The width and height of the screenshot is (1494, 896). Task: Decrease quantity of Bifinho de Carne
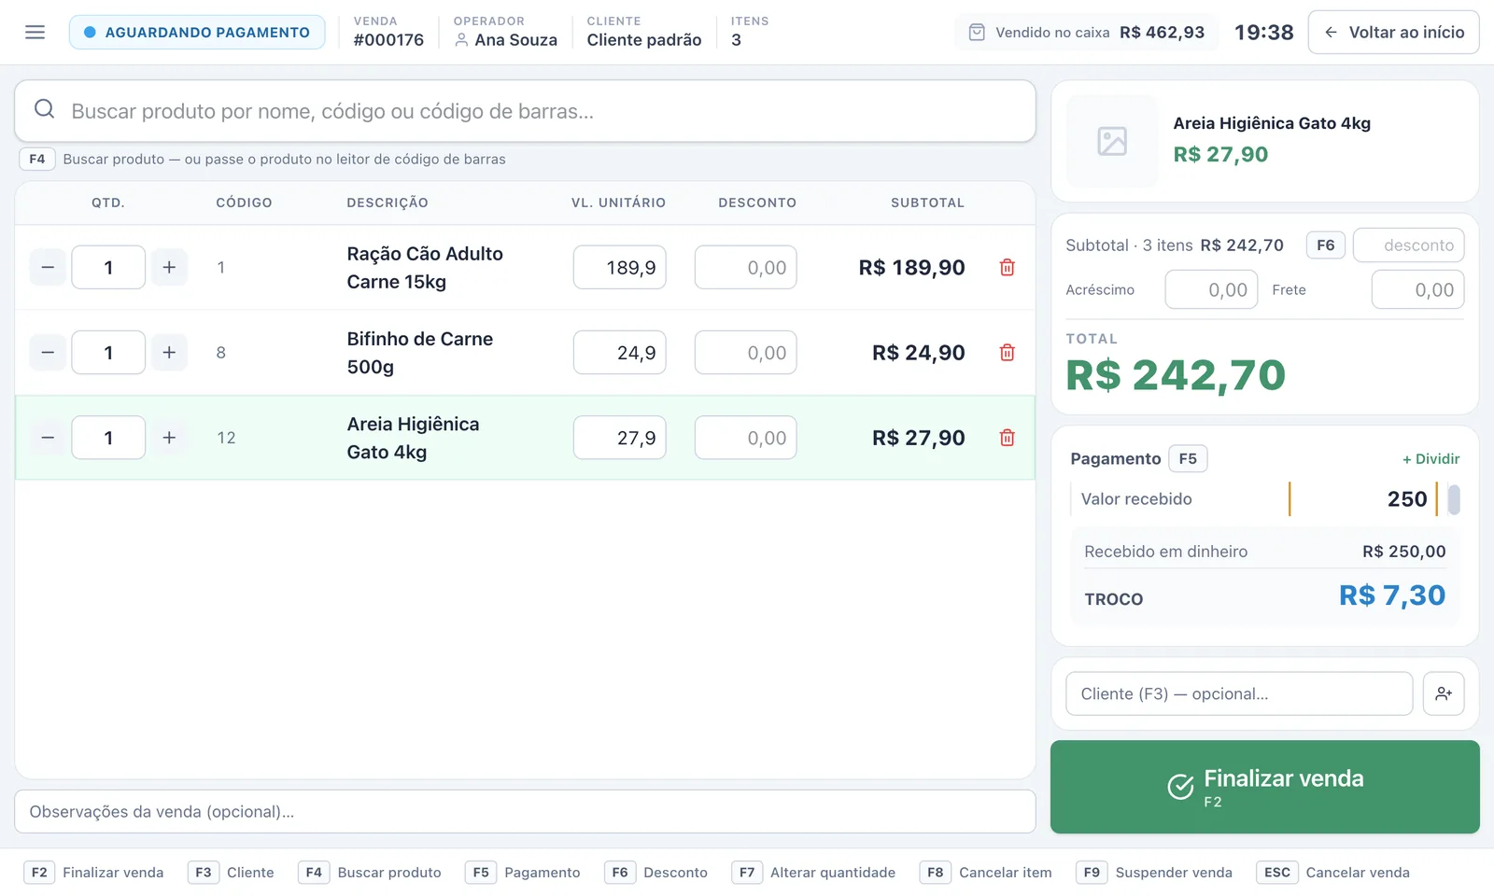pyautogui.click(x=48, y=353)
